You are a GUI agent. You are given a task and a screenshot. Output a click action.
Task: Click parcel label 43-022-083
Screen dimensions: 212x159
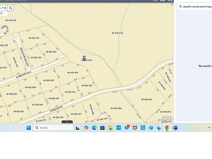12,94
